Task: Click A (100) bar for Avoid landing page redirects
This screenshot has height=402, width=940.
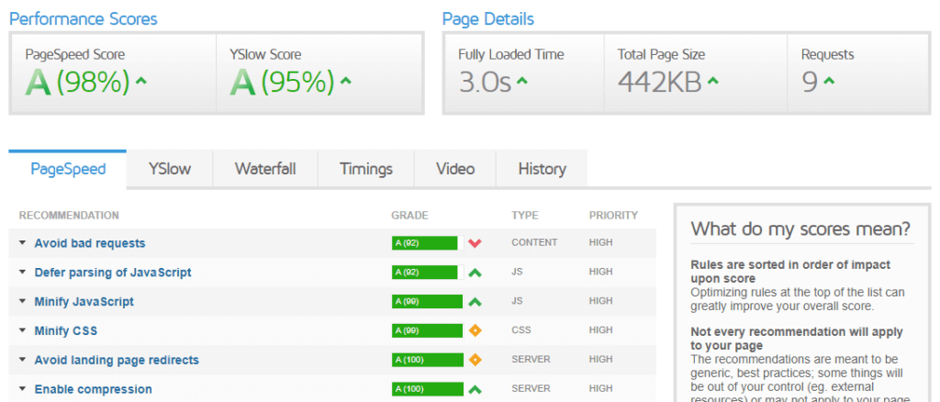Action: [428, 360]
